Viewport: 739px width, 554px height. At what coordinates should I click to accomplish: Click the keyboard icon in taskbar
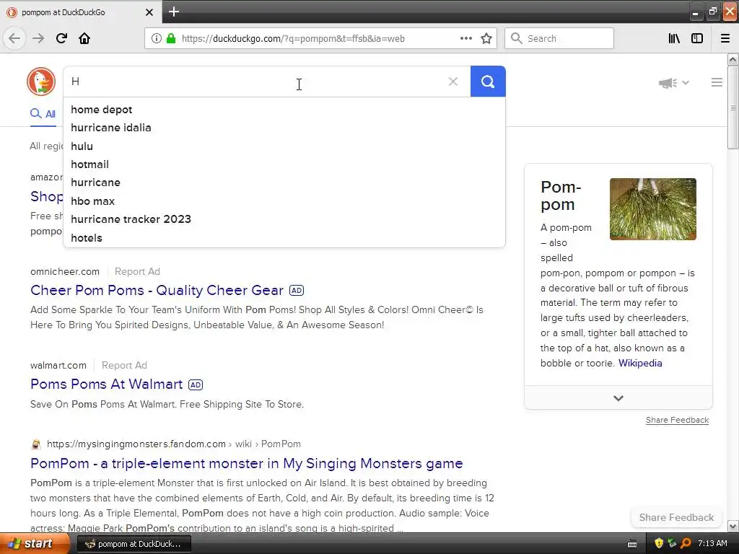(x=632, y=544)
